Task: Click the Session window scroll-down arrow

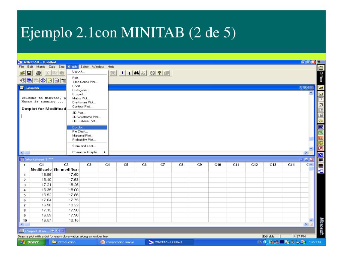Action: 311,149
